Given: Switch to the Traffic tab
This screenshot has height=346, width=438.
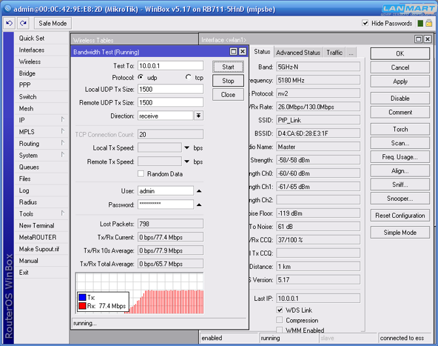Looking at the screenshot, I should (x=334, y=52).
